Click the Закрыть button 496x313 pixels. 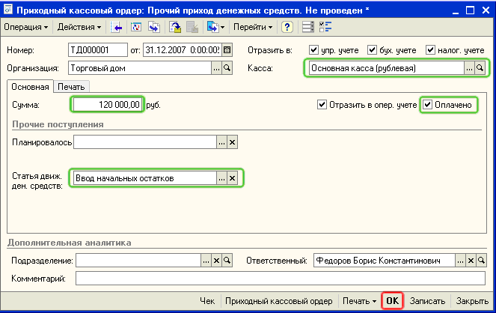(x=472, y=301)
